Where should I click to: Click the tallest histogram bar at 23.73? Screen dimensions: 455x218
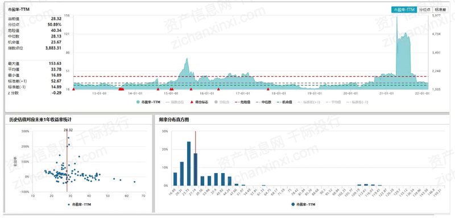189,163
